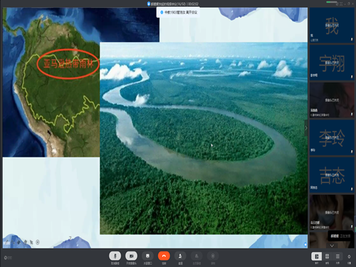Select the speaker sidebar layout view
The width and height of the screenshot is (356, 267).
[317, 256]
